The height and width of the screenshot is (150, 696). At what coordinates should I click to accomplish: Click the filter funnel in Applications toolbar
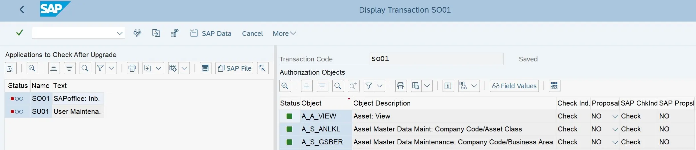coord(100,68)
